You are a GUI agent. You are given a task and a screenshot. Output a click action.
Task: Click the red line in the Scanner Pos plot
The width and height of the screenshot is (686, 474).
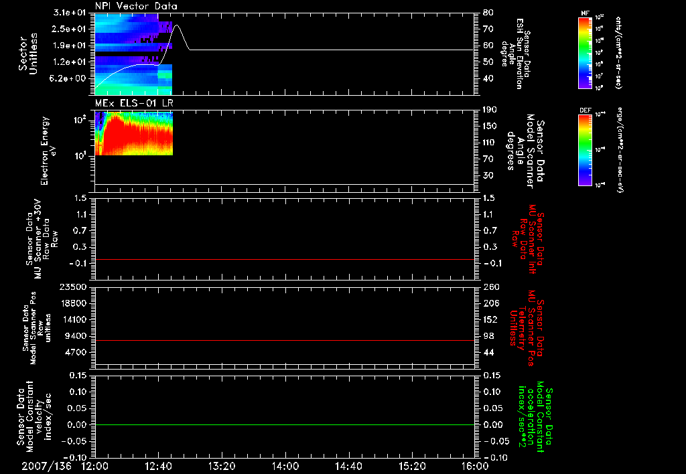click(x=285, y=340)
